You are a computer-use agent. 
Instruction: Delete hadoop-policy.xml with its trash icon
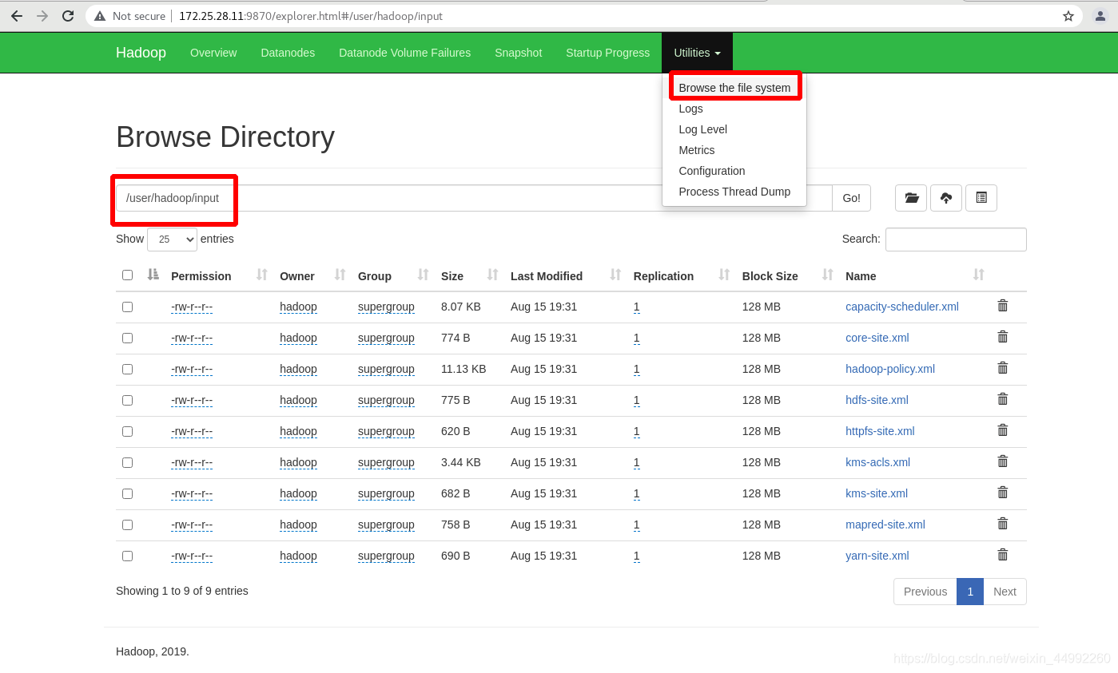(1003, 368)
